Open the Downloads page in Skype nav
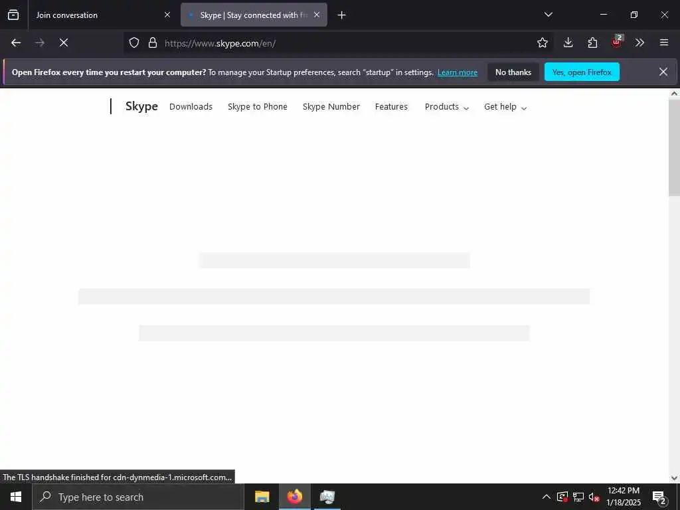This screenshot has width=680, height=510. tap(191, 107)
